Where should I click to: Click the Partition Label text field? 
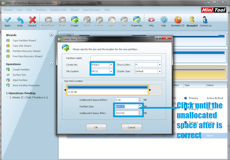pos(126,58)
